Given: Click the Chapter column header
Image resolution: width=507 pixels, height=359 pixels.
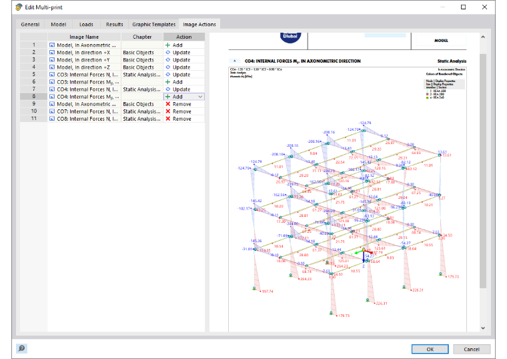Looking at the screenshot, I should [x=142, y=37].
